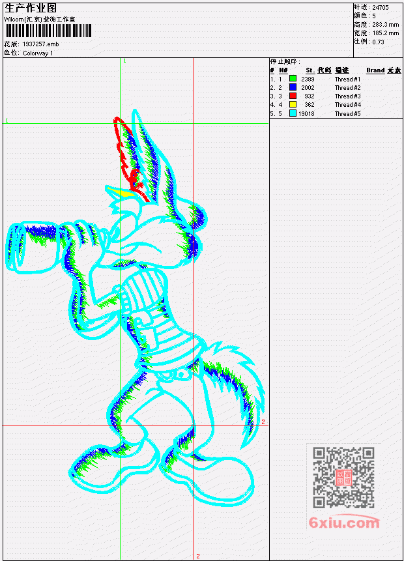Click the green swatch for Thread #1
The height and width of the screenshot is (561, 404).
click(293, 79)
